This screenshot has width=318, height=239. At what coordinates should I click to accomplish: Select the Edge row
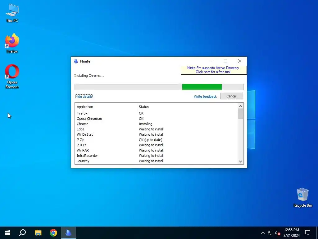156,129
